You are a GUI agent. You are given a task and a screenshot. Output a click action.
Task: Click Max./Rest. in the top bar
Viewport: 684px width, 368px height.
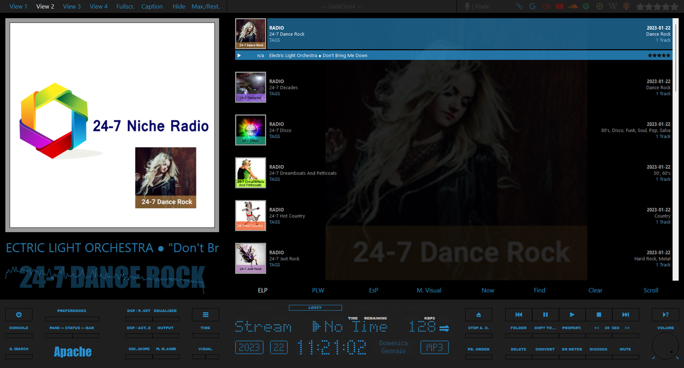coord(206,6)
